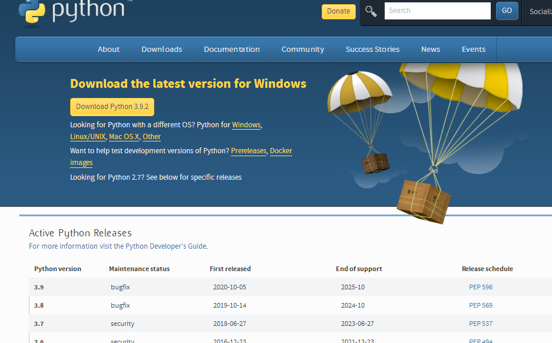The height and width of the screenshot is (343, 552).
Task: Click the 3.7 version cell
Action: point(39,324)
